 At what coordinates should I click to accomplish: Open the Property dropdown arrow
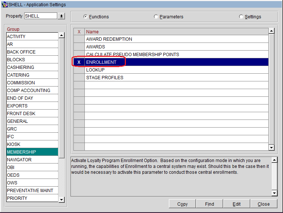(61, 16)
